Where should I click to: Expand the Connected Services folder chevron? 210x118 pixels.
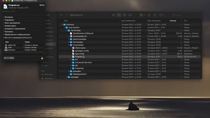click(x=71, y=63)
